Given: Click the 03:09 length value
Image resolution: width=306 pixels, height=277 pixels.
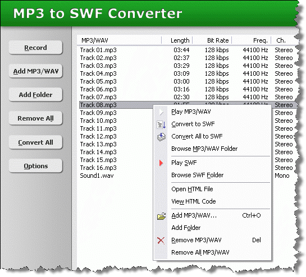Looking at the screenshot, I should pos(181,73).
